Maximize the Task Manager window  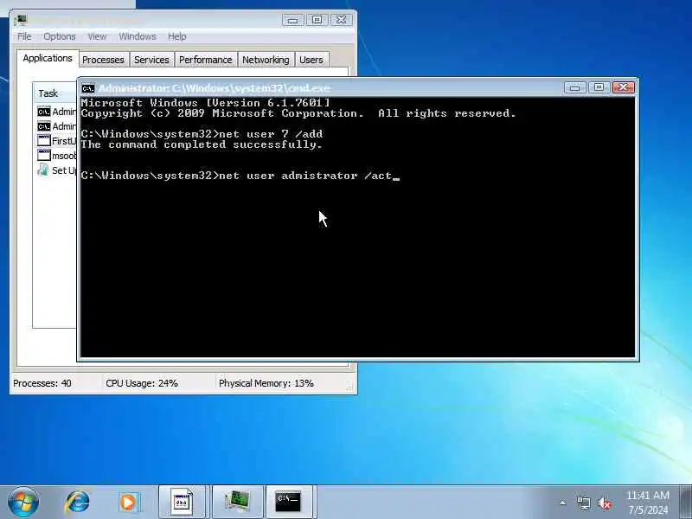[317, 20]
